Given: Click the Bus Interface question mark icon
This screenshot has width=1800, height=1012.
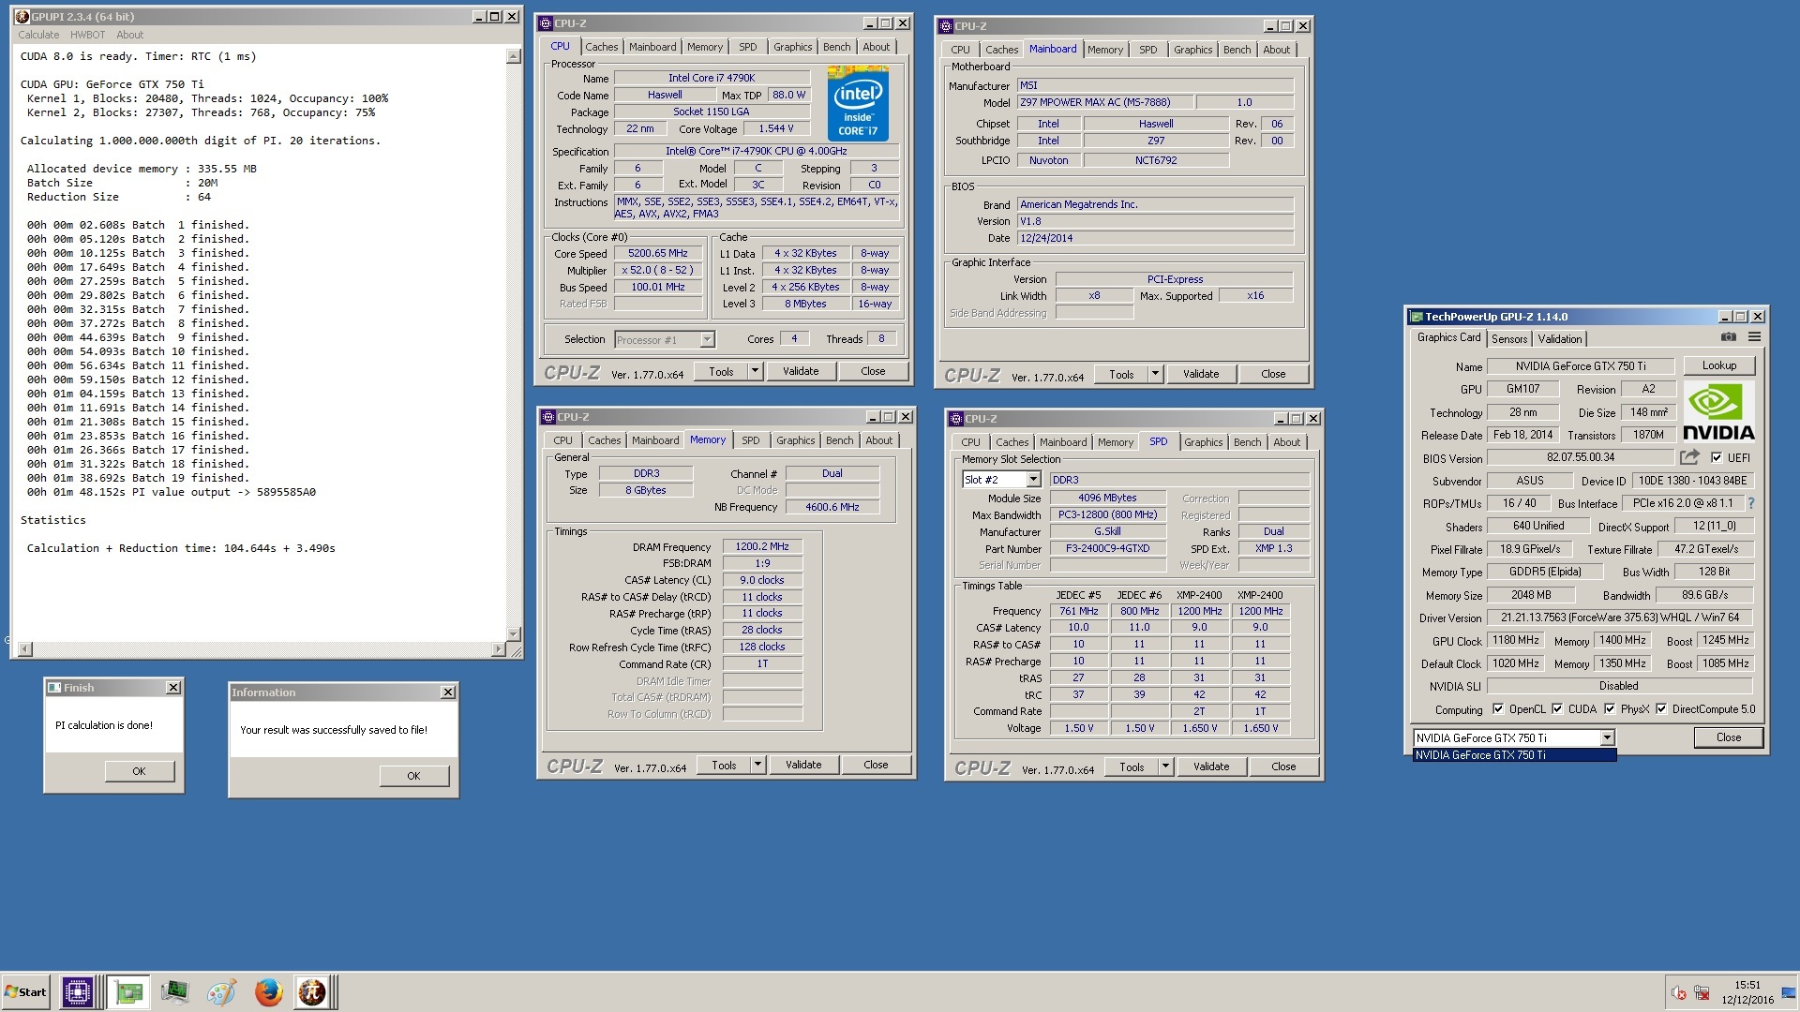Looking at the screenshot, I should pos(1750,503).
